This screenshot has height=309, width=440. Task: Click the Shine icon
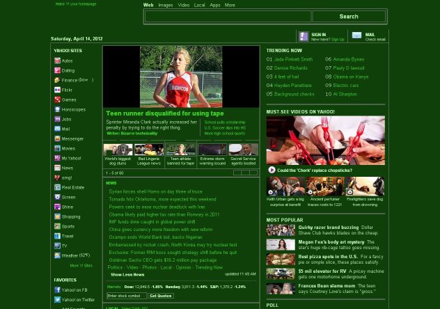(x=57, y=207)
